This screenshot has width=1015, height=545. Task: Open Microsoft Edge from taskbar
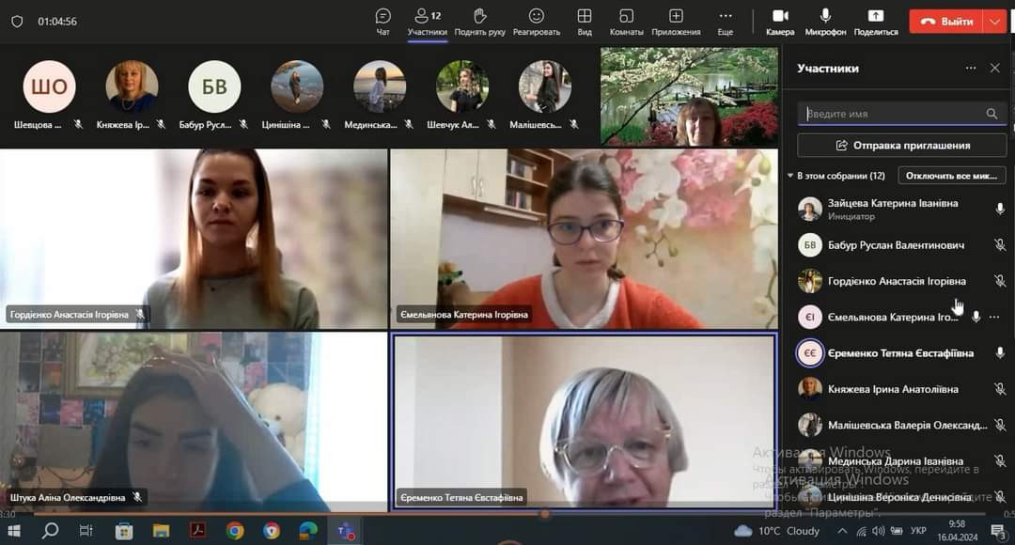tap(308, 531)
